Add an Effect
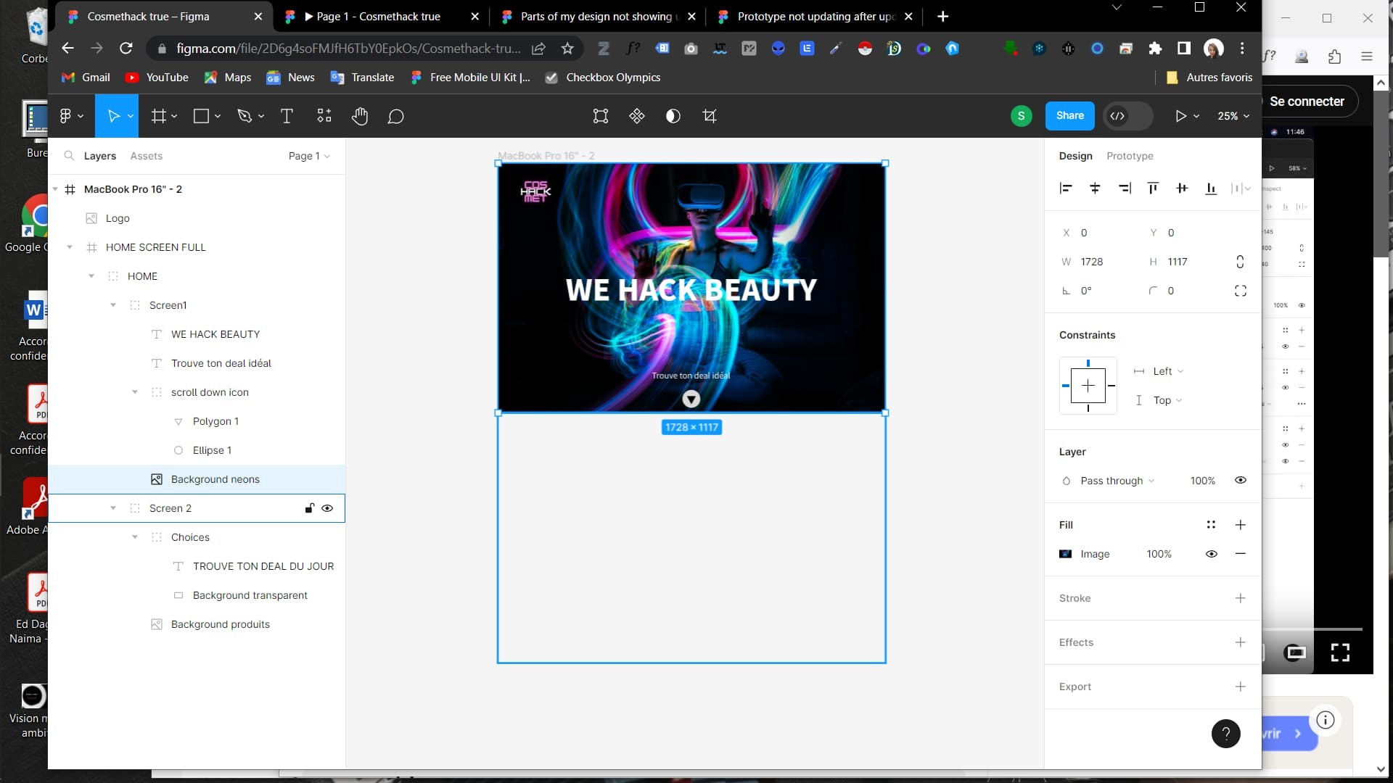Viewport: 1393px width, 783px height. (1241, 642)
